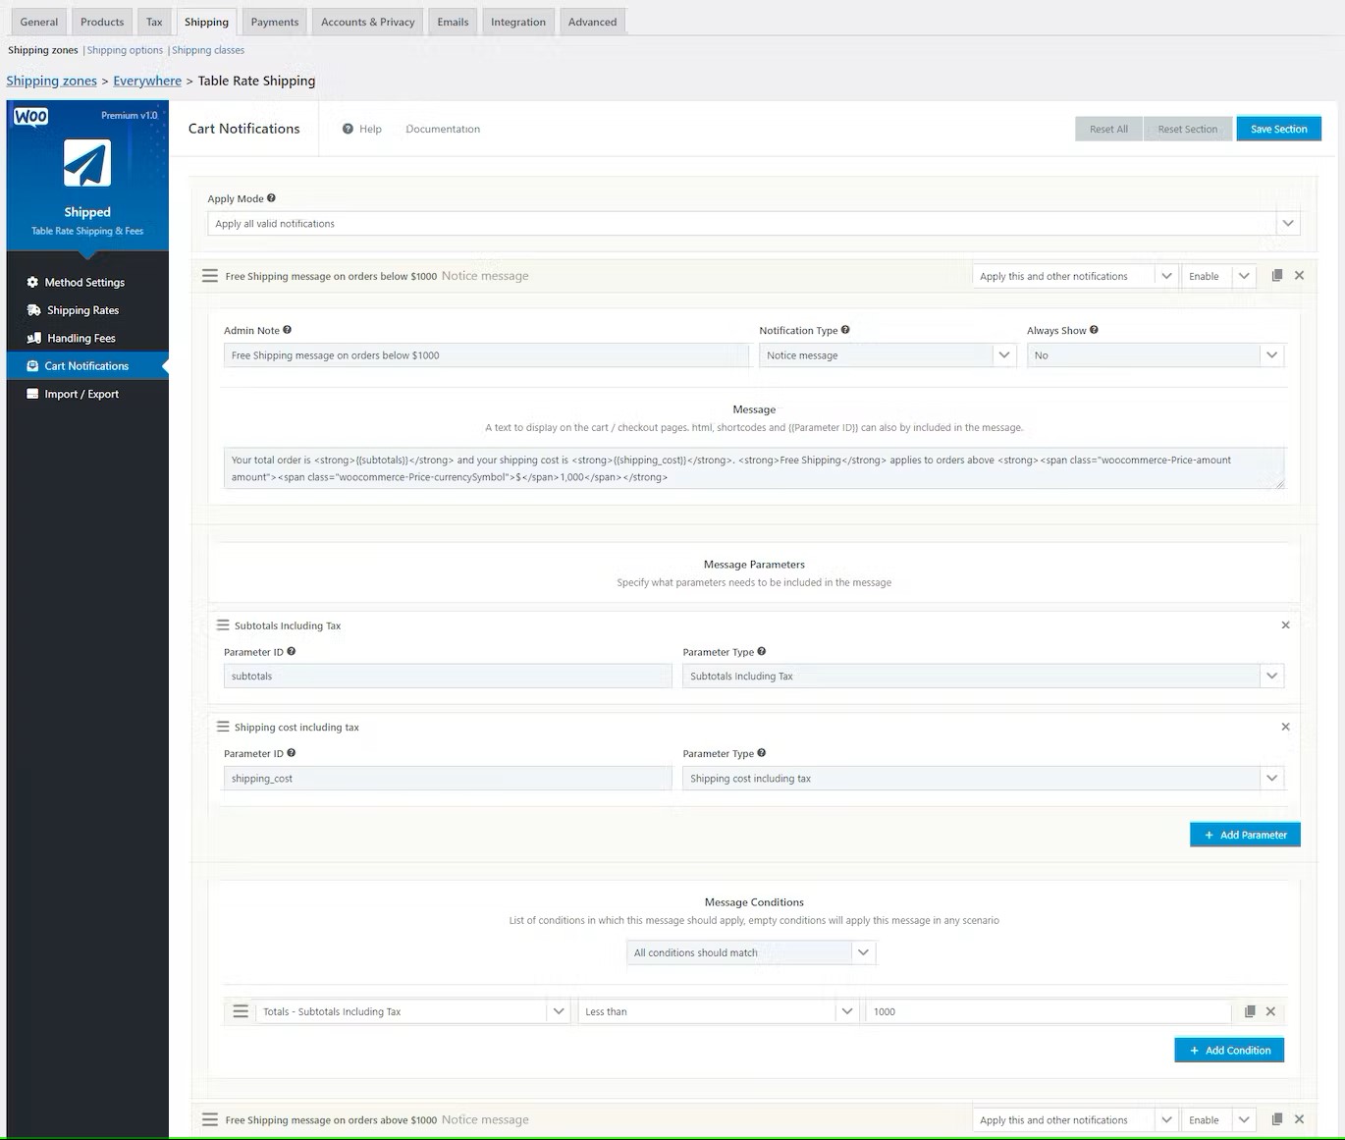Image resolution: width=1345 pixels, height=1140 pixels.
Task: Click the Help question mark icon
Action: (x=349, y=129)
